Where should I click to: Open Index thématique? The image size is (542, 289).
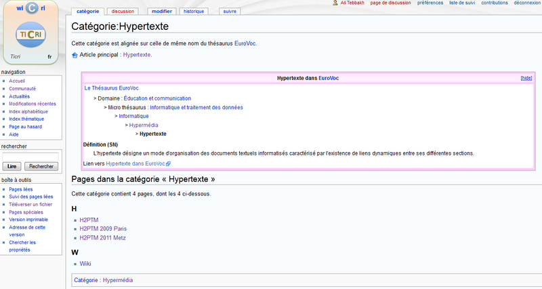[x=26, y=119]
